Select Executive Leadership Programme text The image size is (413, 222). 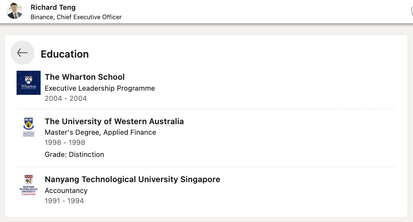pos(100,88)
